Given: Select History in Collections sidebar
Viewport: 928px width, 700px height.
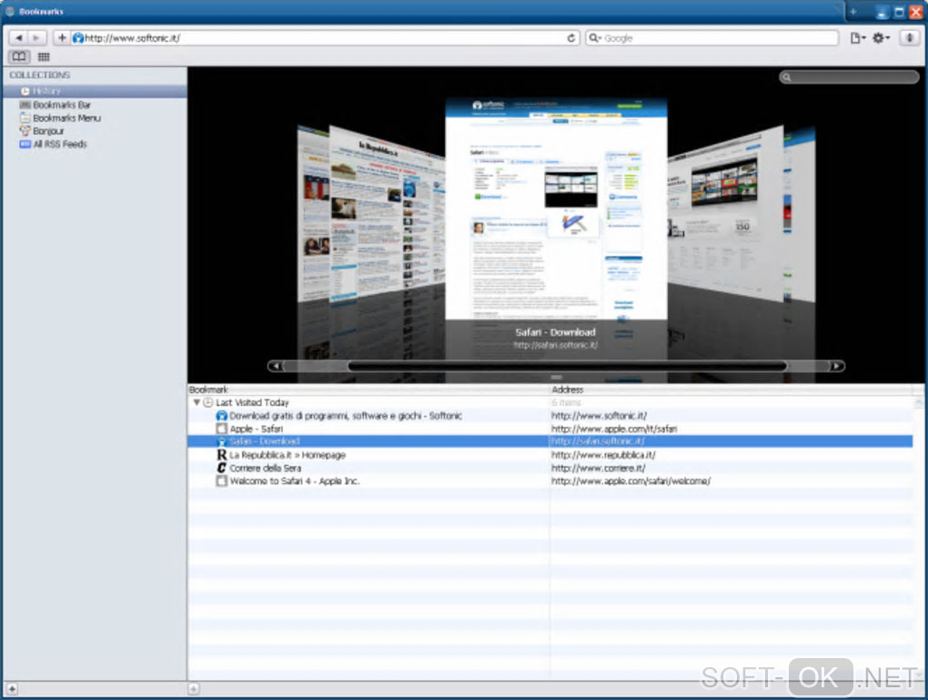Looking at the screenshot, I should (95, 91).
